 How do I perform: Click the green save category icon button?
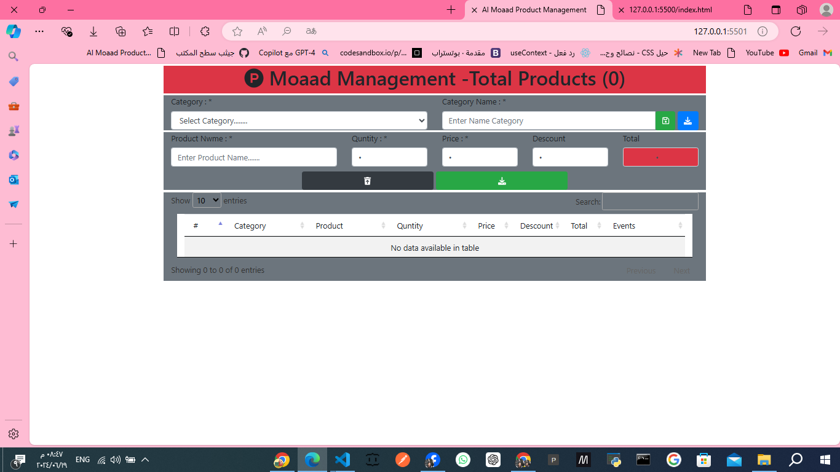665,120
